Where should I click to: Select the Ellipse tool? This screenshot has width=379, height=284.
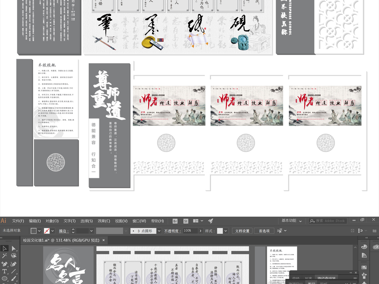point(4,279)
